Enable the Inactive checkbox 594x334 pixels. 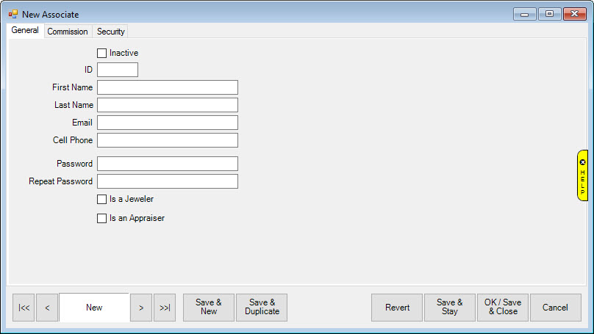102,53
